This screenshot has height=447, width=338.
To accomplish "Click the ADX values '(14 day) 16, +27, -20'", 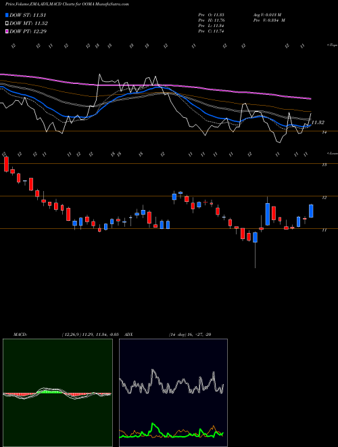I will tap(190, 335).
